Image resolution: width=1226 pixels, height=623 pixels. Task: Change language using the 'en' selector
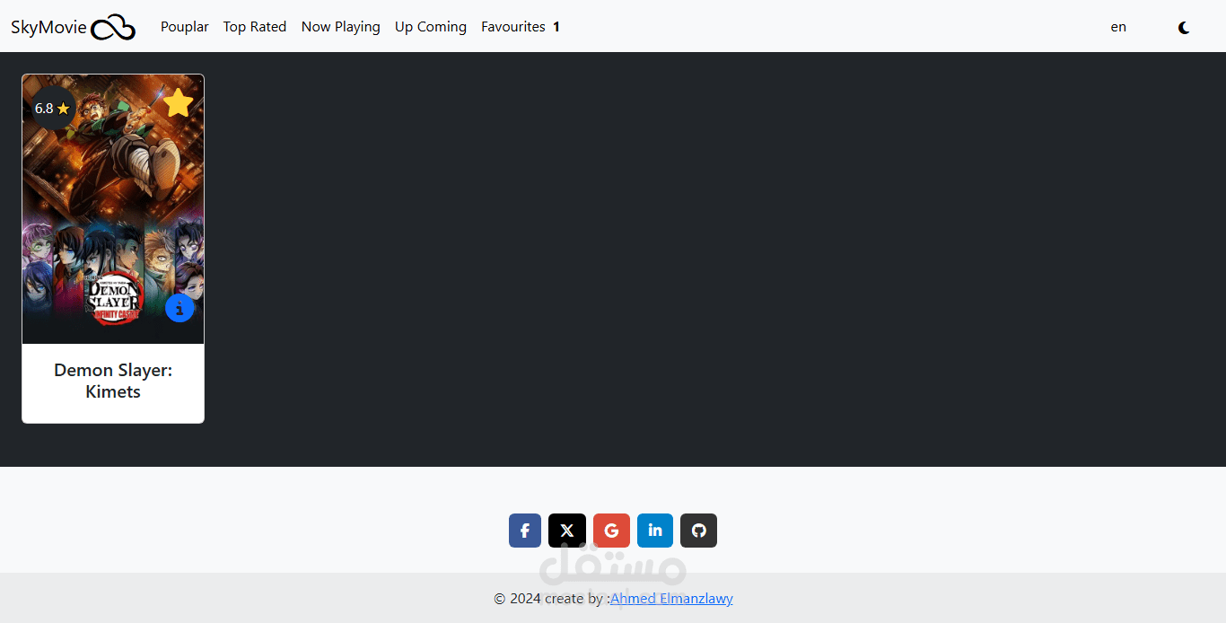[1118, 27]
